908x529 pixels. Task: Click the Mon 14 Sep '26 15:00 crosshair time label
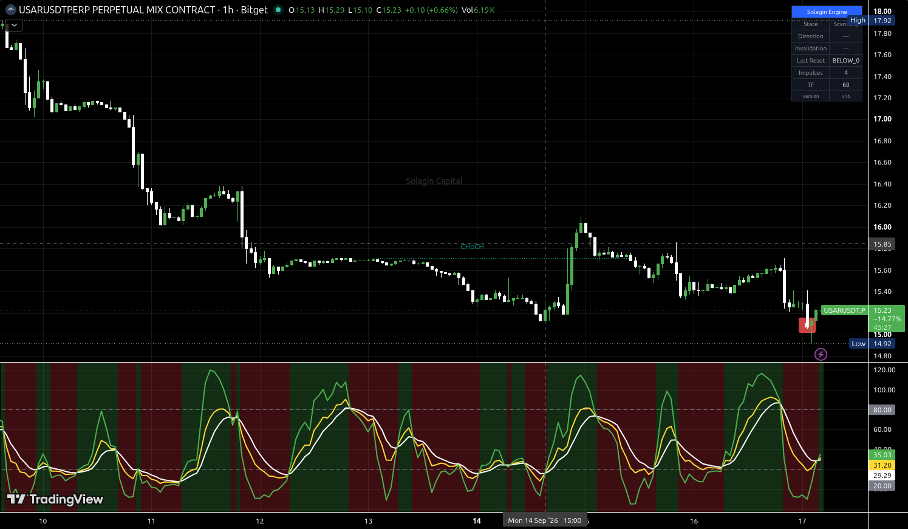(545, 520)
